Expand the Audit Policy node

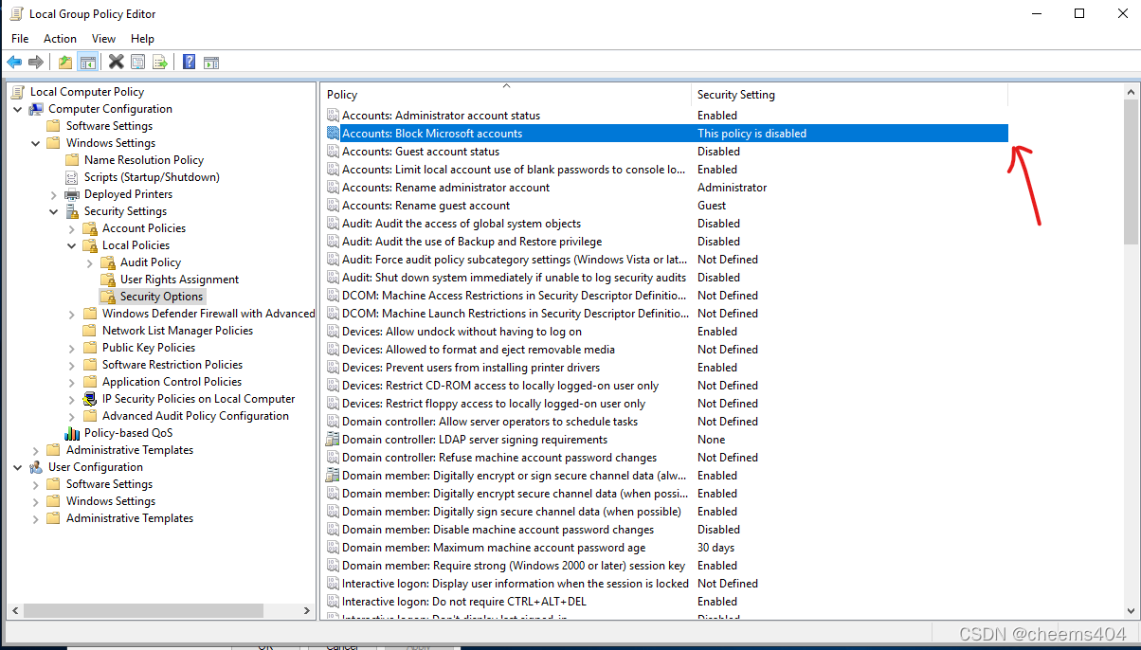coord(89,262)
